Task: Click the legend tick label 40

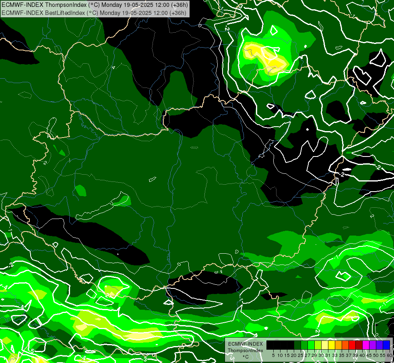Action: tap(363, 355)
